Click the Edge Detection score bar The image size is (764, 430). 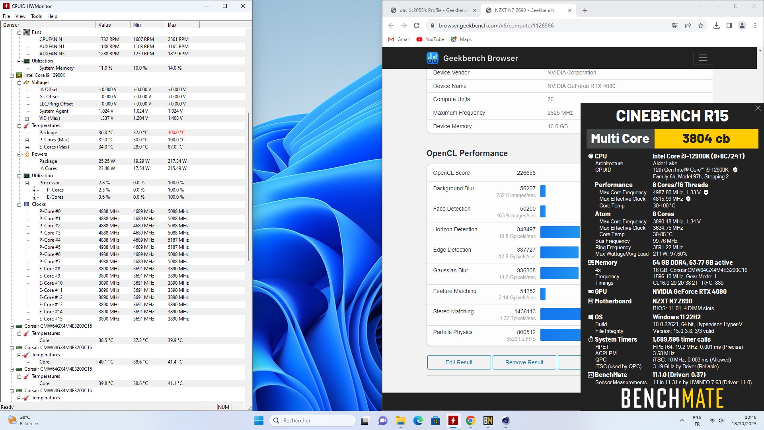(559, 252)
